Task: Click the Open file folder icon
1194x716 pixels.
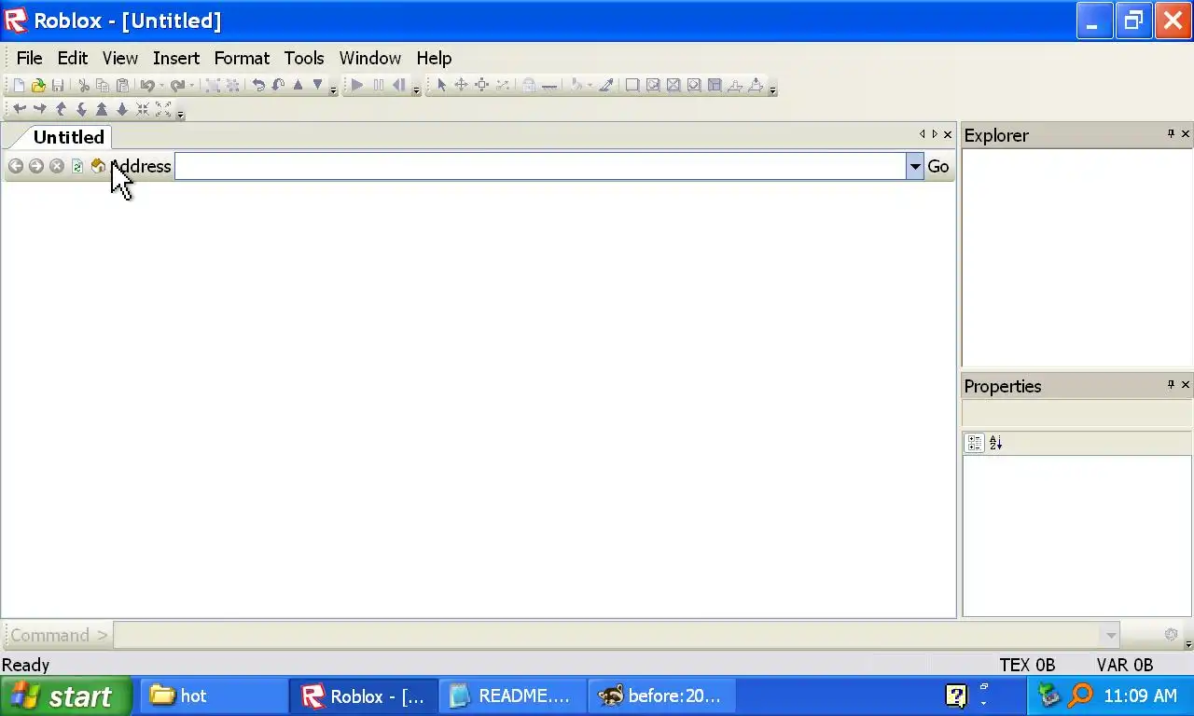Action: 38,85
